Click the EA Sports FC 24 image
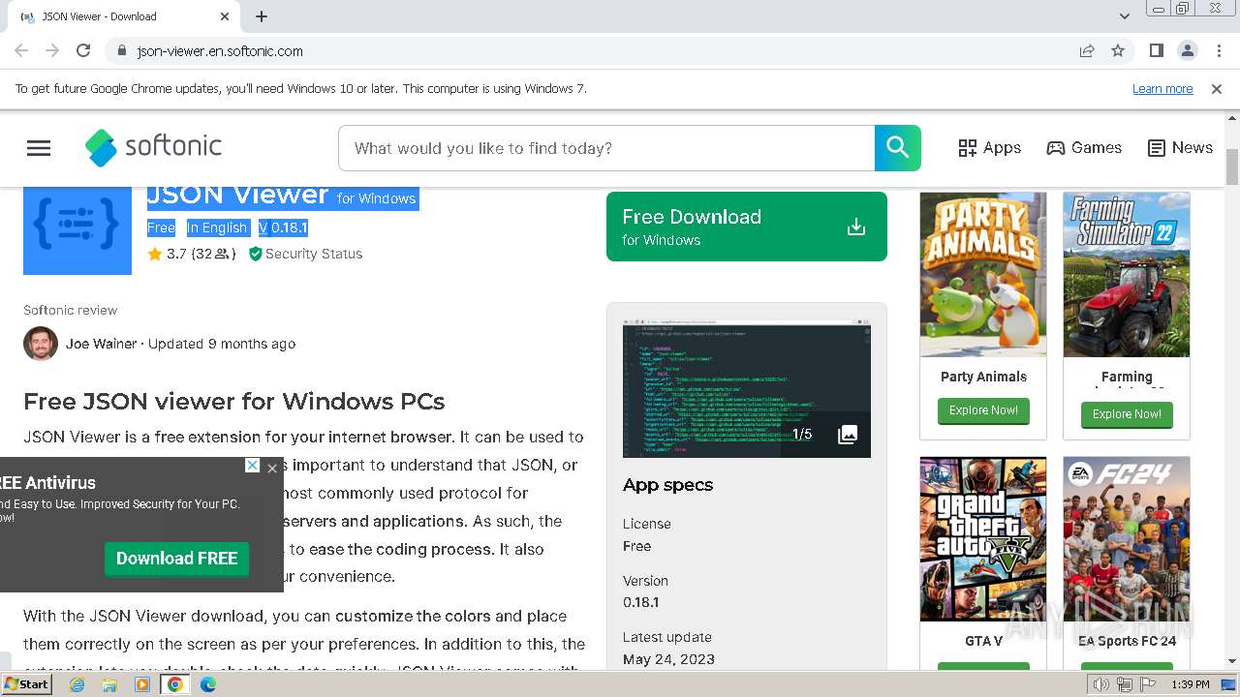The image size is (1240, 697). tap(1127, 539)
